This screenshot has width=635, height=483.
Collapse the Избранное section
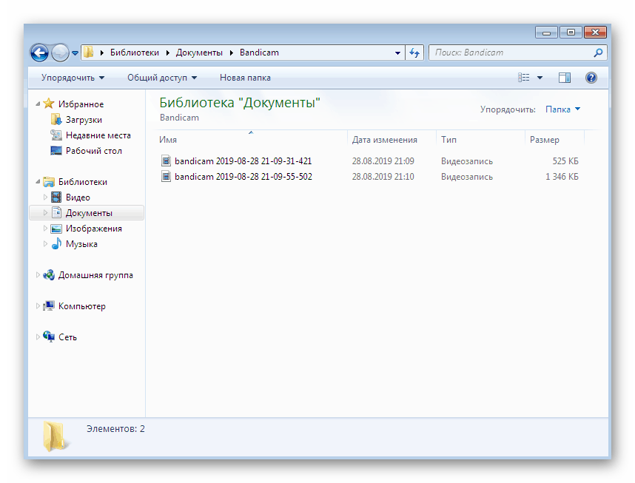pyautogui.click(x=38, y=104)
